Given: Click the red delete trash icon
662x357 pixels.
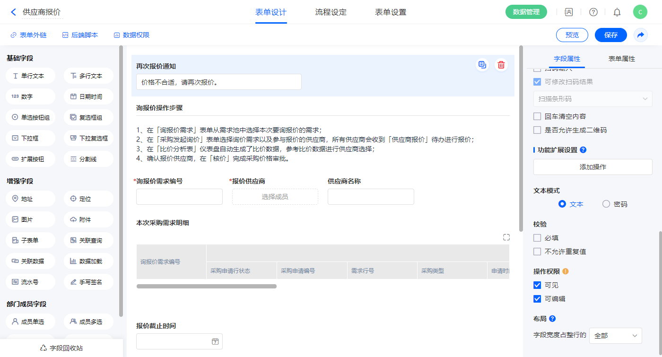Looking at the screenshot, I should tap(501, 65).
